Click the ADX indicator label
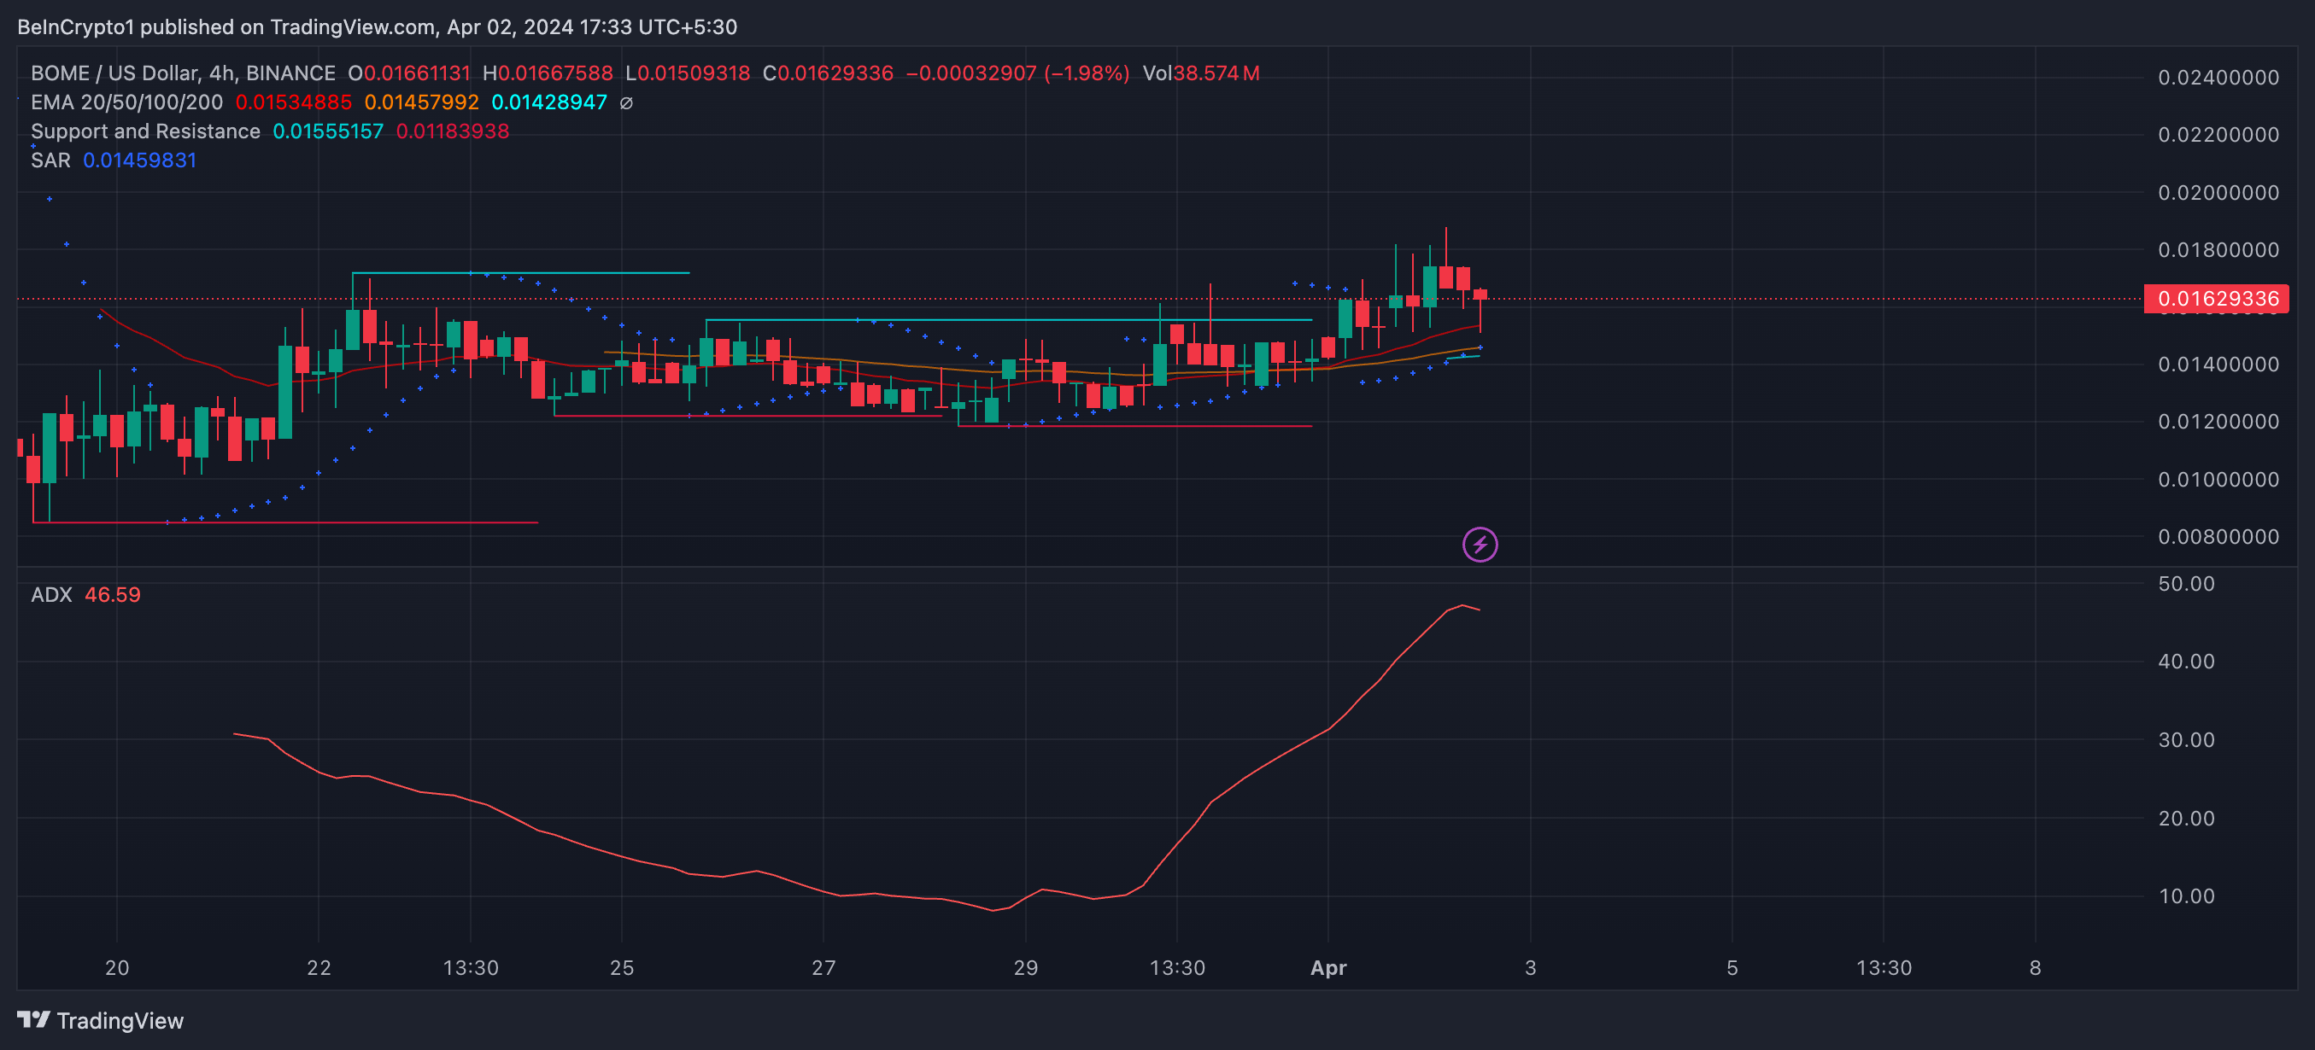This screenshot has height=1050, width=2315. point(51,595)
